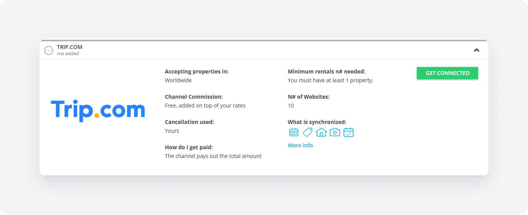
Task: Click the 'not added' status text
Action: pos(68,54)
